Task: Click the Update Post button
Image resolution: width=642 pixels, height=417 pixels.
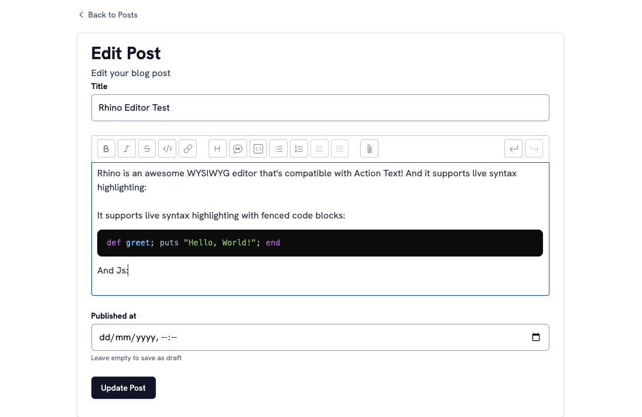Action: coord(124,388)
